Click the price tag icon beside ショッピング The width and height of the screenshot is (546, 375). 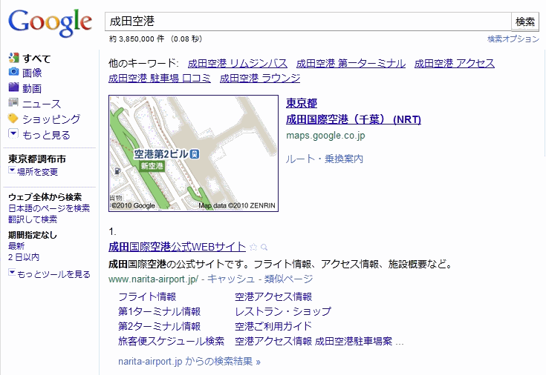pyautogui.click(x=13, y=118)
